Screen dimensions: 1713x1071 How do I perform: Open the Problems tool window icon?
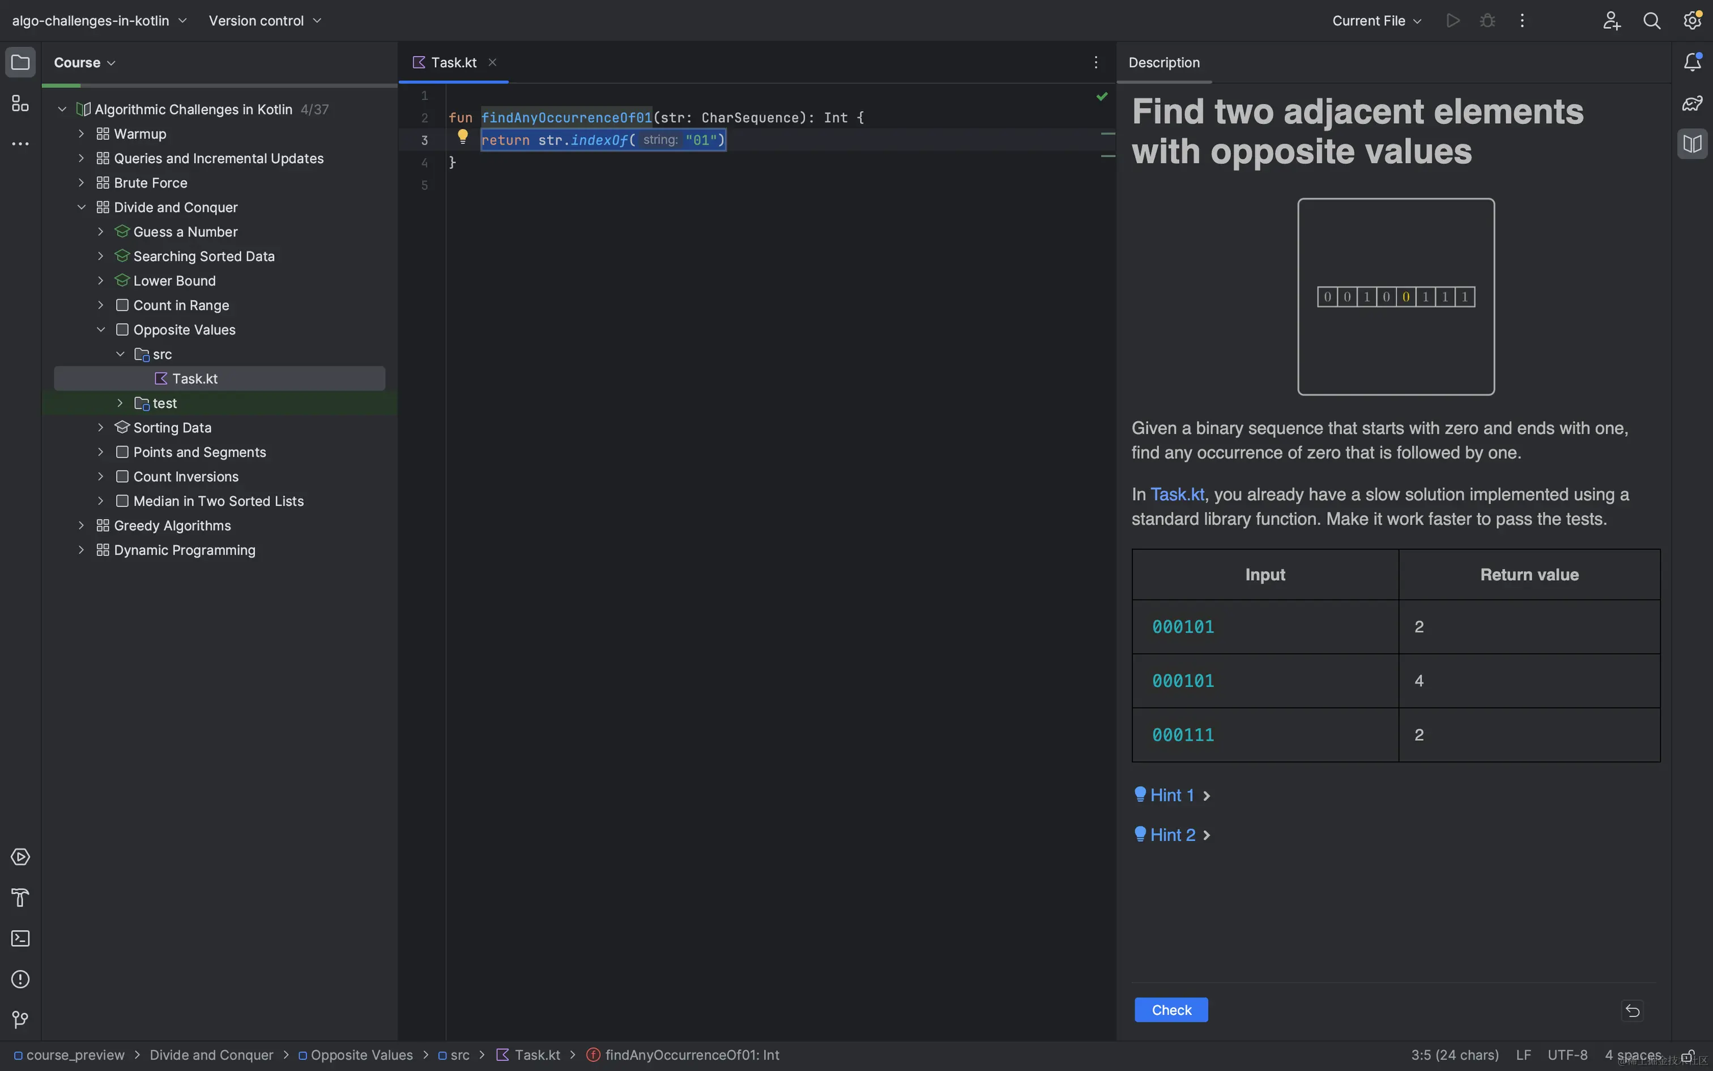[x=20, y=979]
